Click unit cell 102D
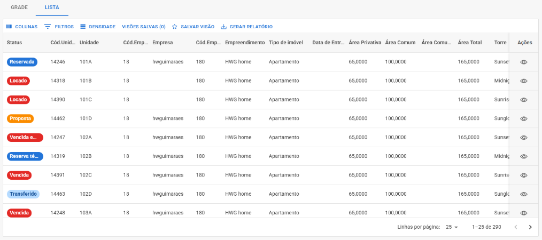Screen dimensions: 542x240 click(86, 194)
